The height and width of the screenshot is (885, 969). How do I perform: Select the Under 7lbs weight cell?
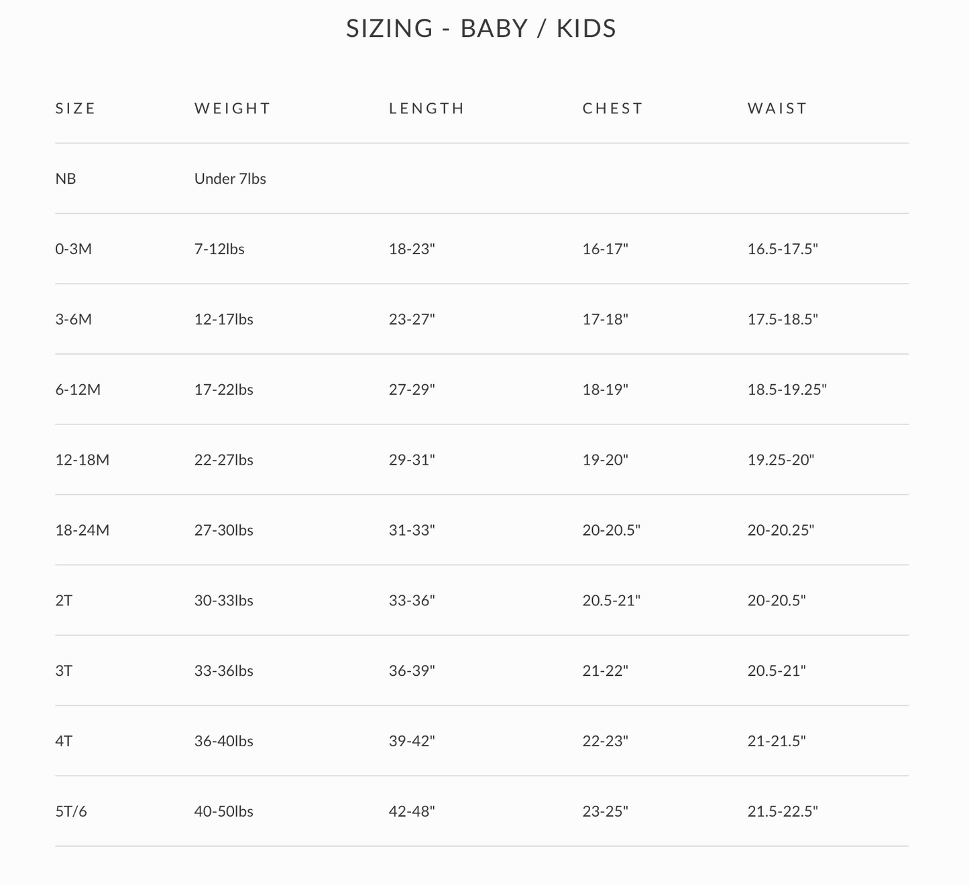pos(230,179)
